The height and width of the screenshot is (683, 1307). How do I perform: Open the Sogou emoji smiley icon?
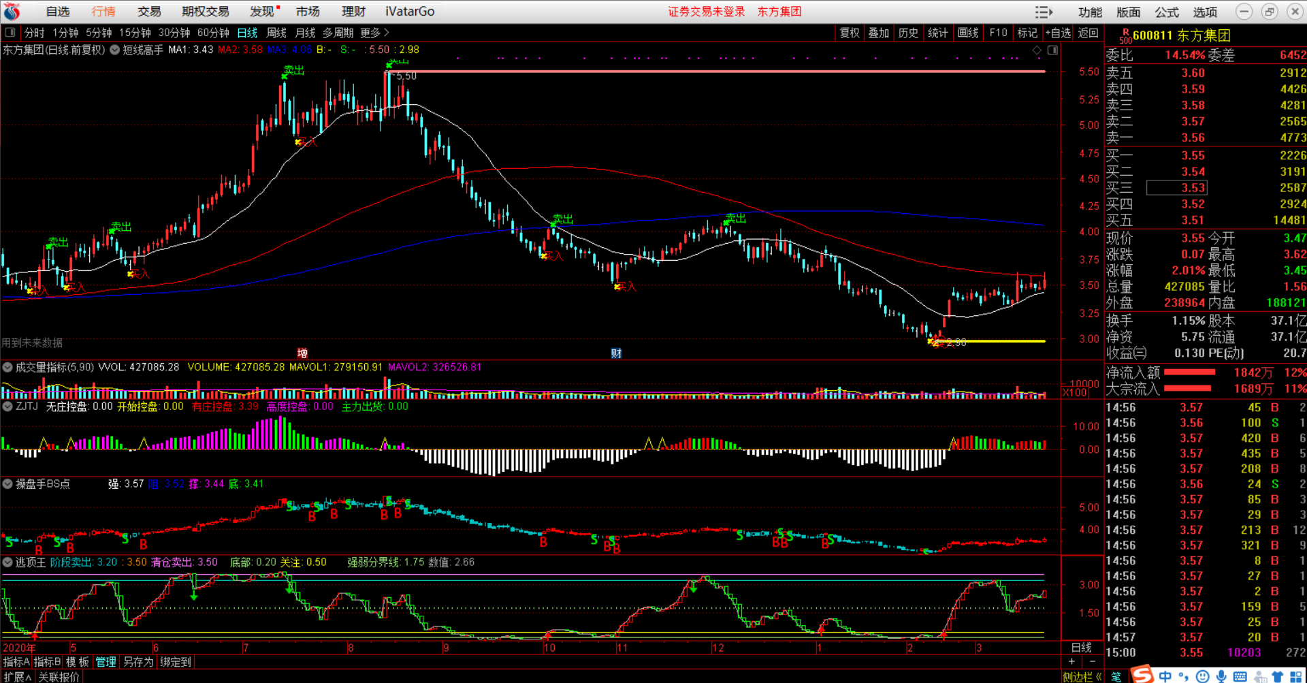(1203, 676)
